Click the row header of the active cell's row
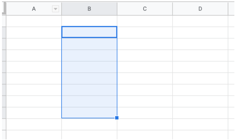Screen dimensions: 235x140 click(4, 33)
